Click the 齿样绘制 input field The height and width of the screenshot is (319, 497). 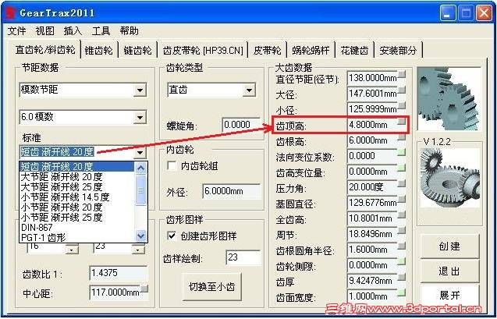pyautogui.click(x=243, y=257)
